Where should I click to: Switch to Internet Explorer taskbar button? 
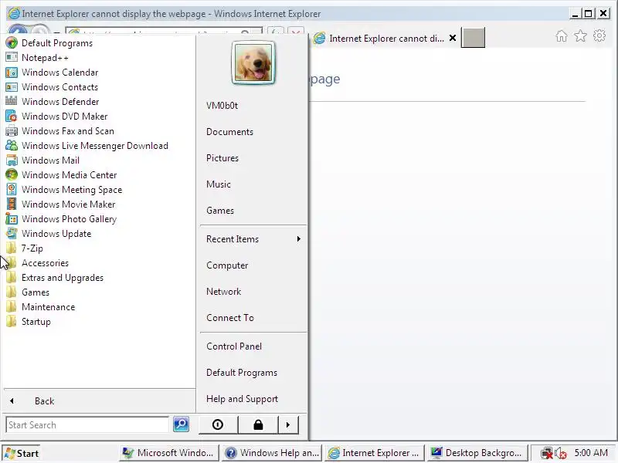click(x=375, y=453)
